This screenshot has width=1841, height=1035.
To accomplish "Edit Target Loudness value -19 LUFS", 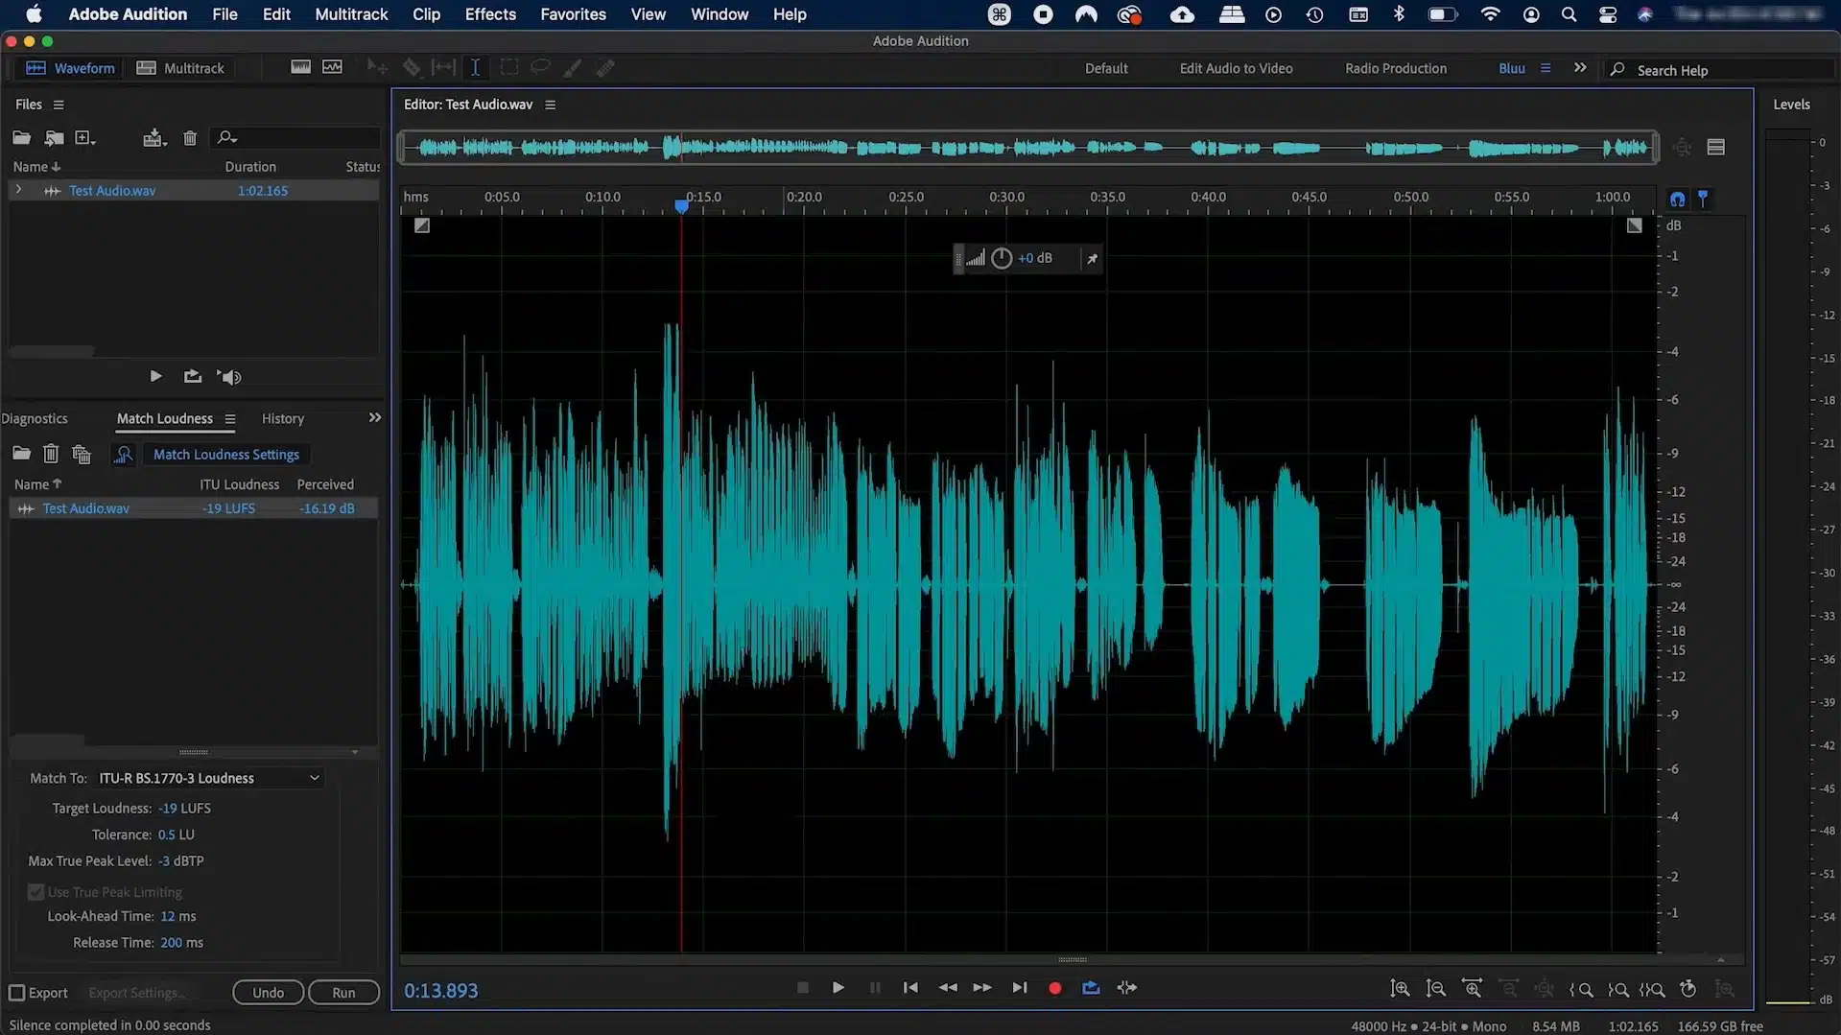I will (x=184, y=809).
